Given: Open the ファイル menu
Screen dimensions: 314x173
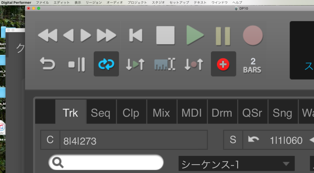Looking at the screenshot, I should (42, 2).
